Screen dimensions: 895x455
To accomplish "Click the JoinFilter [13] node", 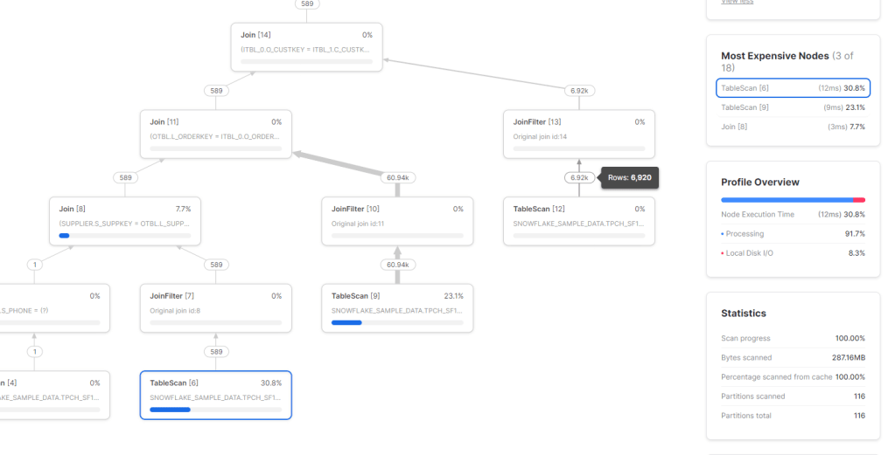I will pyautogui.click(x=578, y=134).
